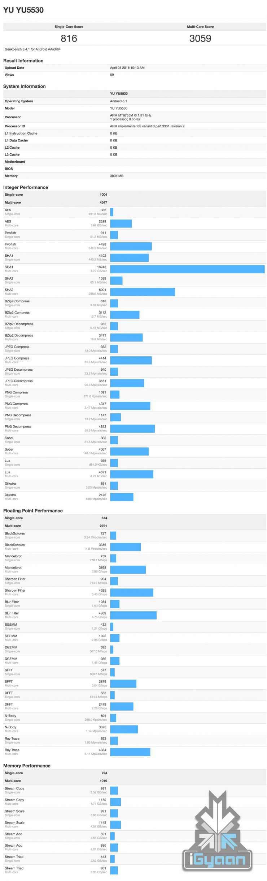Click the Result Information heading
Image resolution: width=267 pixels, height=881 pixels.
[x=23, y=61]
